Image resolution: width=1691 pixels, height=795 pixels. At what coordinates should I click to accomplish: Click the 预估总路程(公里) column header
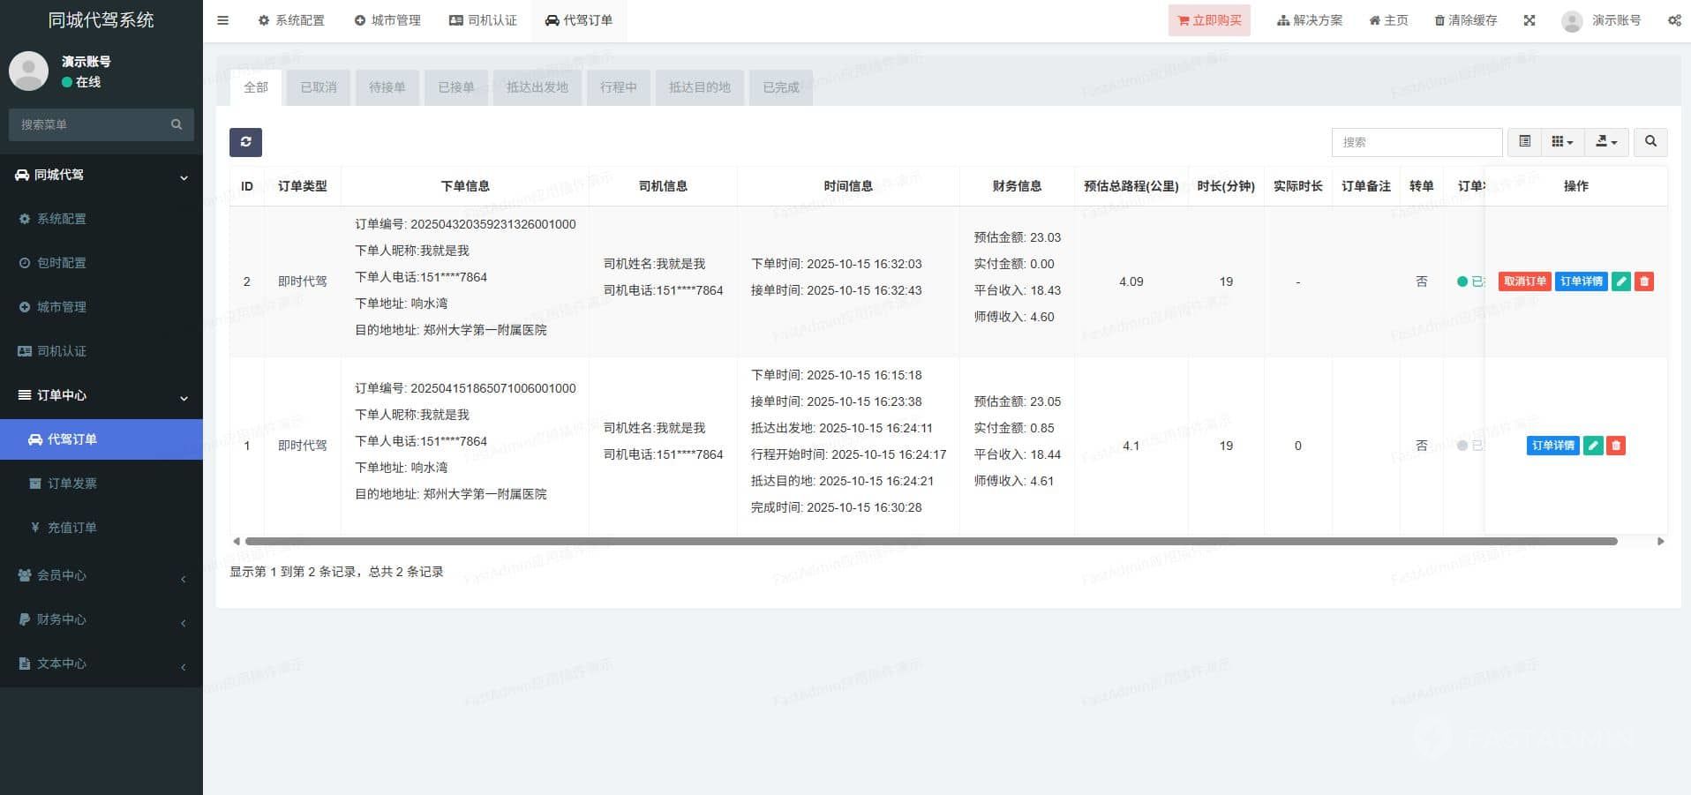[x=1131, y=186]
